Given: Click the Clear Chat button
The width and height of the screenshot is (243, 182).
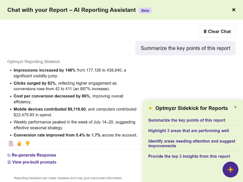Looking at the screenshot, I should click(217, 31).
